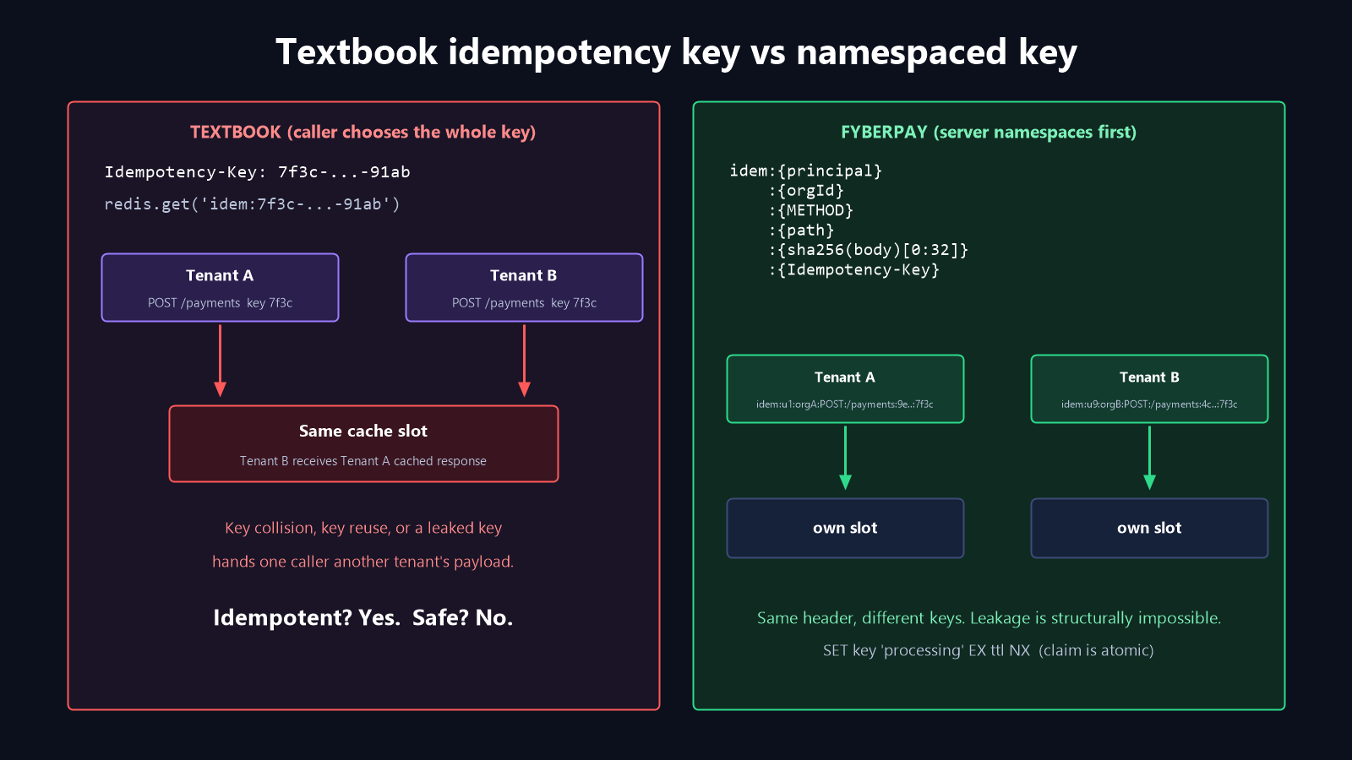
Task: Click the text "Idempotent? Yes. Safe? No."
Action: [363, 617]
